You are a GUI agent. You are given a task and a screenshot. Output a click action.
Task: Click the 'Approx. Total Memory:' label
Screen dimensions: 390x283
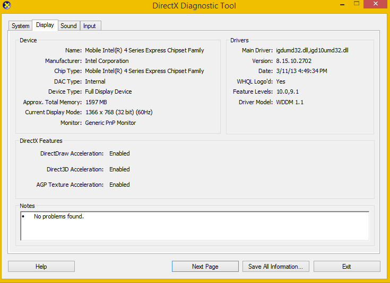52,102
